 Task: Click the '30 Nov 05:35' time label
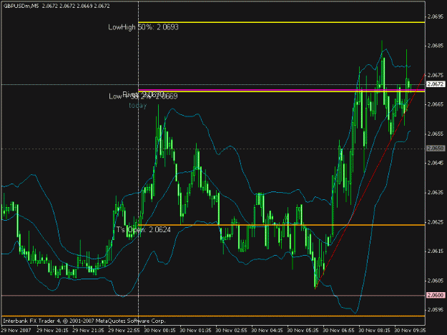click(x=303, y=331)
